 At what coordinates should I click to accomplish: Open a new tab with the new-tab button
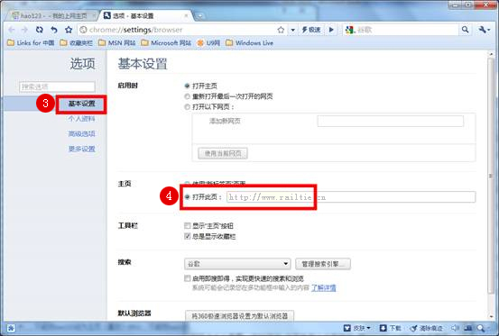coord(199,16)
